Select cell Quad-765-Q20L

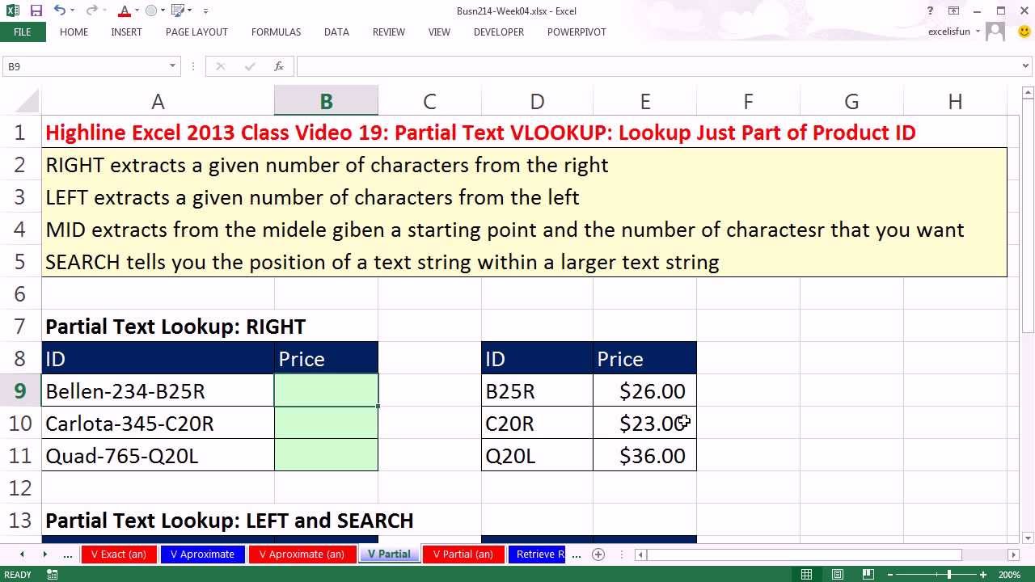click(158, 456)
